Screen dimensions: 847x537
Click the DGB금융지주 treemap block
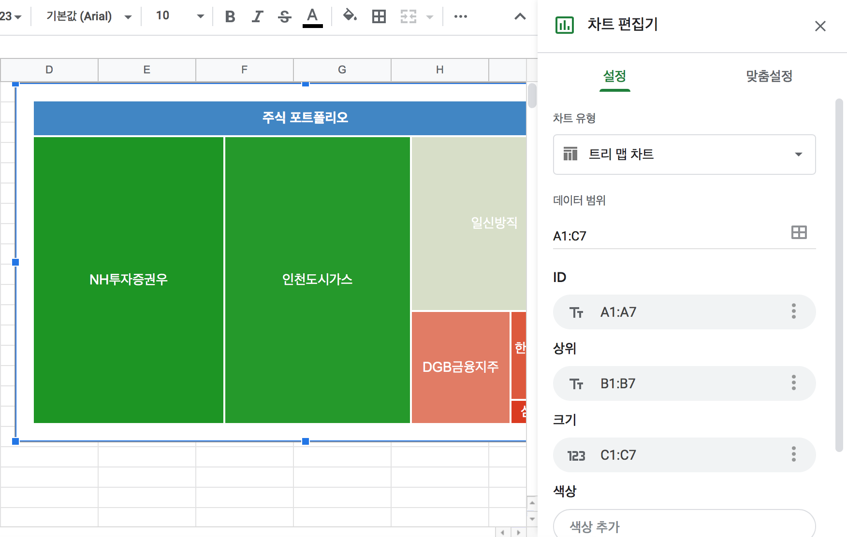click(461, 367)
